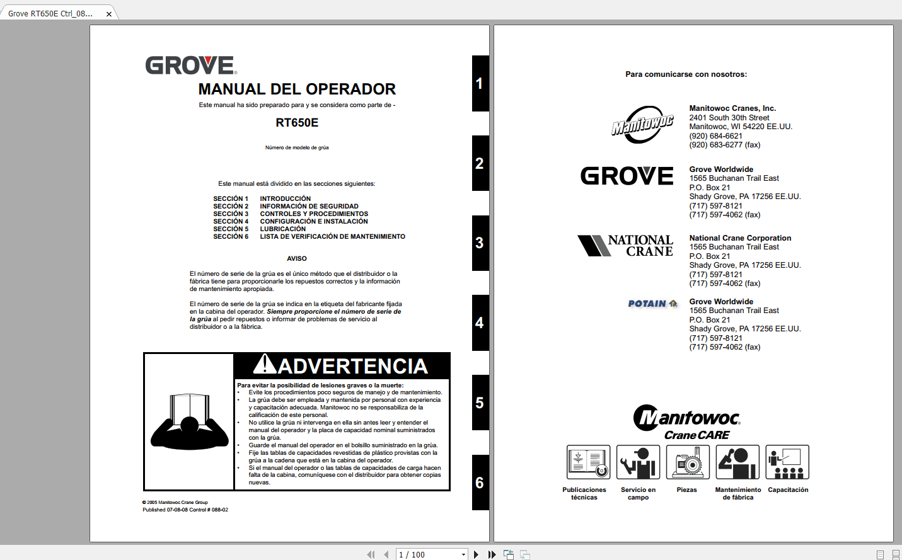Image resolution: width=902 pixels, height=560 pixels.
Task: Jump to the first page
Action: click(371, 554)
